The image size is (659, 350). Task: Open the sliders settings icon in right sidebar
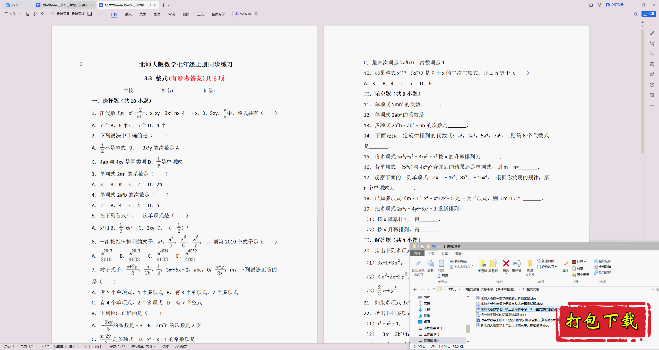(x=652, y=54)
